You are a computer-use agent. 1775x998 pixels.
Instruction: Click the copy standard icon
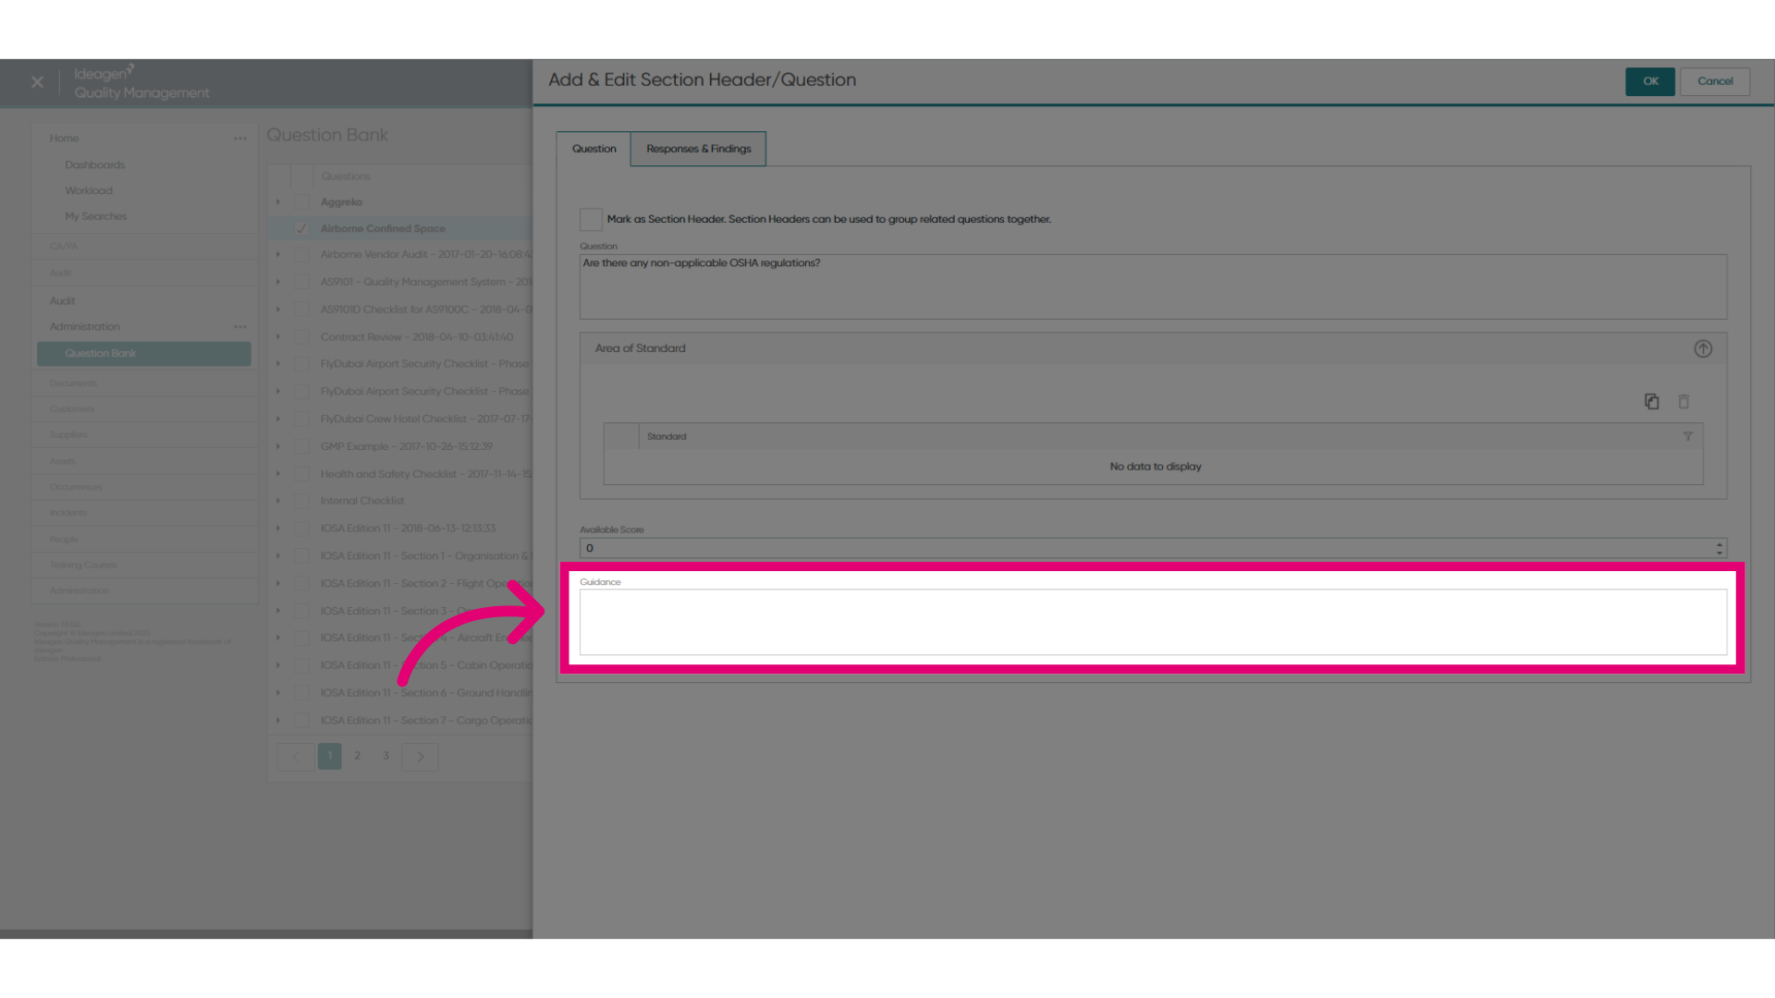[1652, 401]
